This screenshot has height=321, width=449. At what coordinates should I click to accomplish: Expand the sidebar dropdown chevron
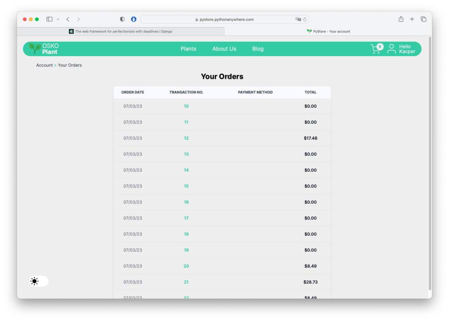point(58,19)
